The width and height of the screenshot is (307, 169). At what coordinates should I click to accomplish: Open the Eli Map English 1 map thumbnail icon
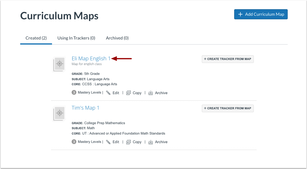coord(59,64)
